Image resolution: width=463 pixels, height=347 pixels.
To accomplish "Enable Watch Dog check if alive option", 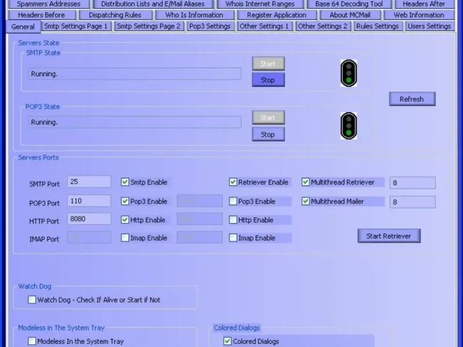I will pos(32,300).
